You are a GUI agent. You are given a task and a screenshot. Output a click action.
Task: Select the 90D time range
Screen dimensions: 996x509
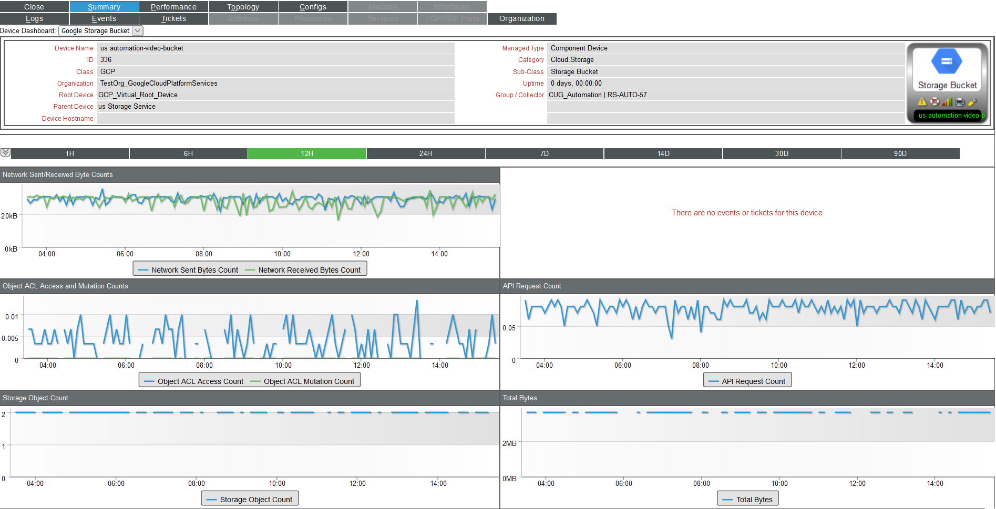900,153
